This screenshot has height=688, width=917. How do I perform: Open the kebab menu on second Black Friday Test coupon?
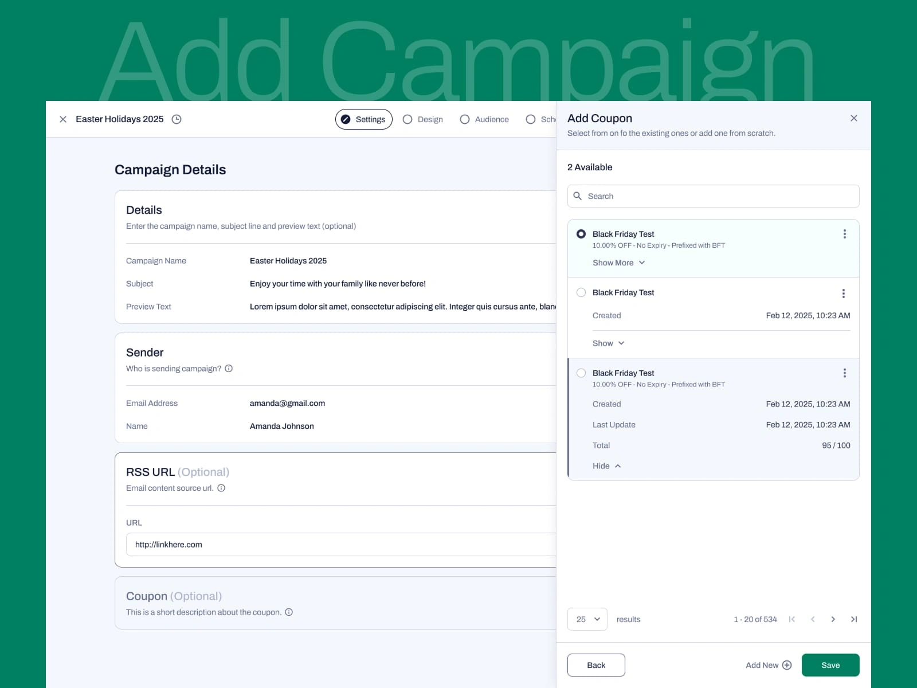click(844, 293)
